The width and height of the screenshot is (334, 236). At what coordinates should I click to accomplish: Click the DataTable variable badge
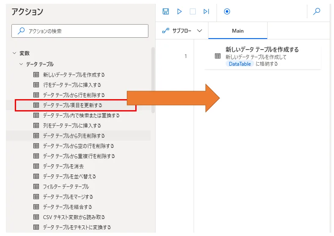240,64
